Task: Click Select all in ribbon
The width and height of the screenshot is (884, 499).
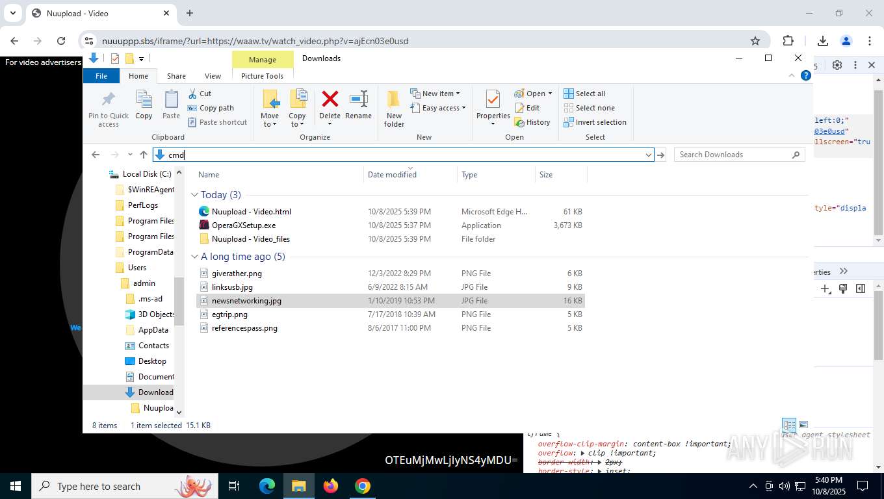Action: pos(584,94)
